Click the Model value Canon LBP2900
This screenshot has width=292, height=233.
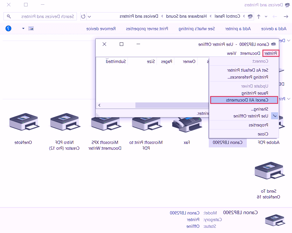click(x=184, y=213)
